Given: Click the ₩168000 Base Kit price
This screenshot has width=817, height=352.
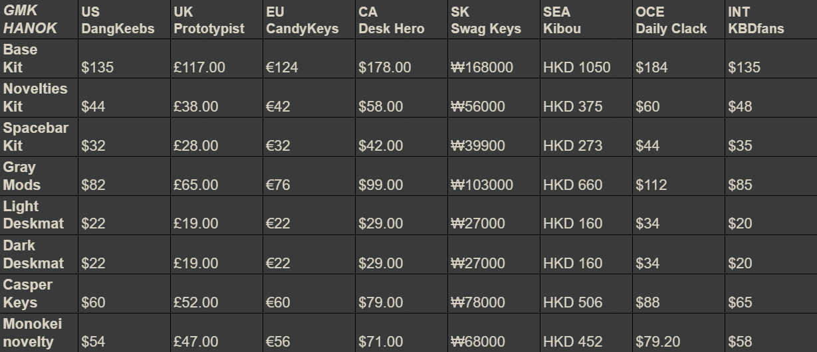Looking at the screenshot, I should tap(482, 68).
